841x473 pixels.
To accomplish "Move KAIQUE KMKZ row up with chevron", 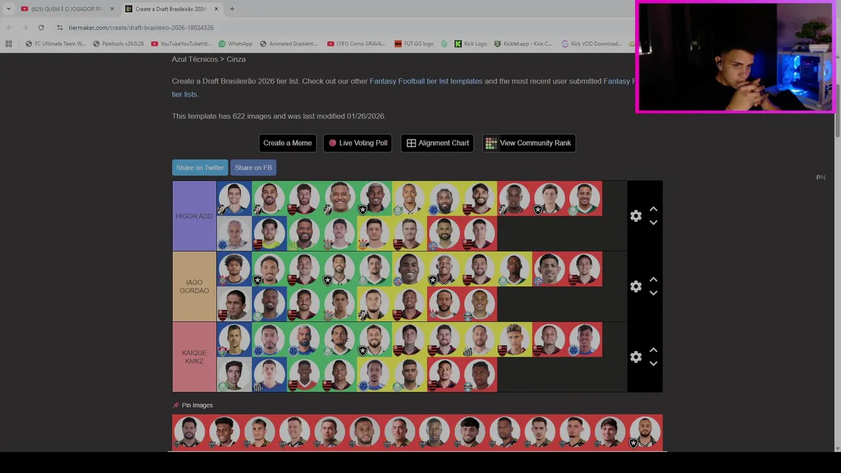I will (653, 349).
